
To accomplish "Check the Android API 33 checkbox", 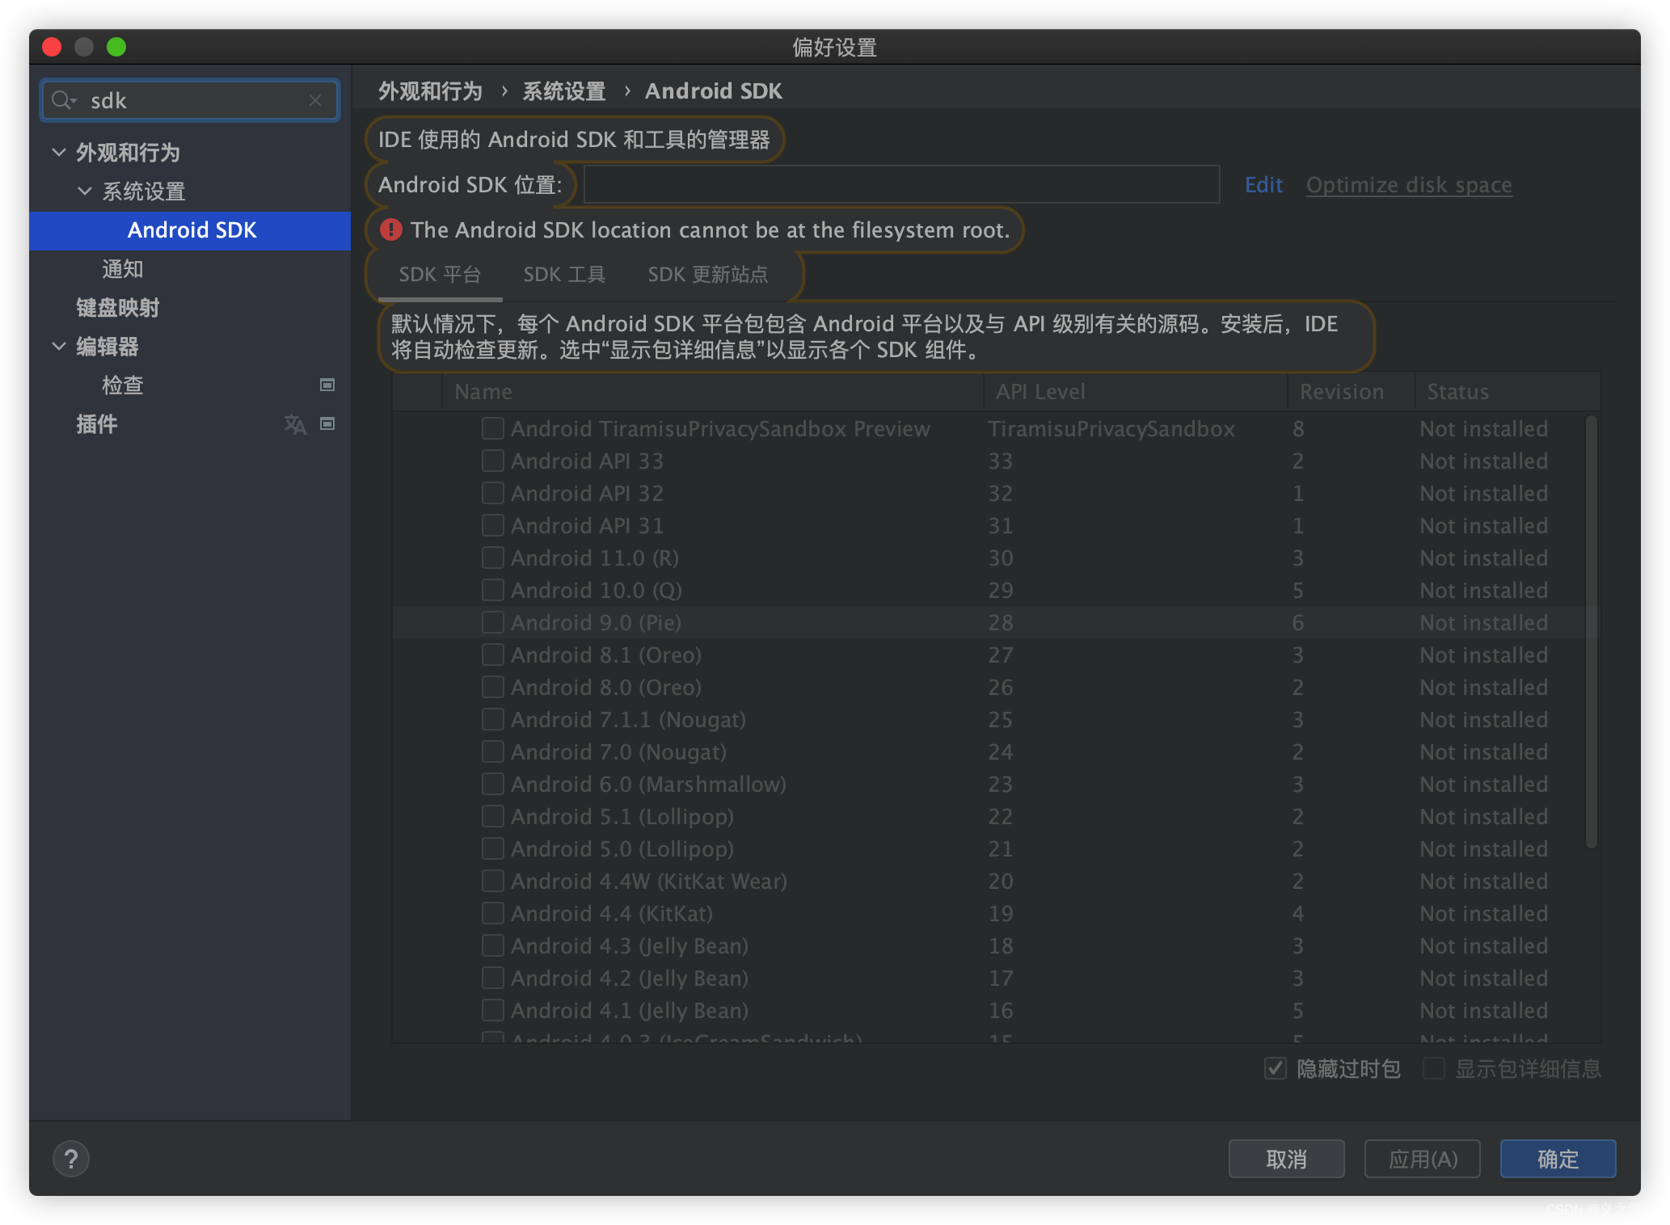I will (x=493, y=461).
